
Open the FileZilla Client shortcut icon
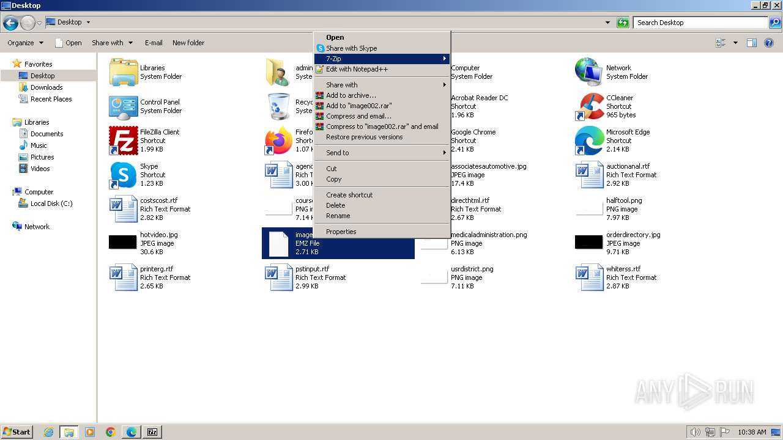click(x=124, y=141)
